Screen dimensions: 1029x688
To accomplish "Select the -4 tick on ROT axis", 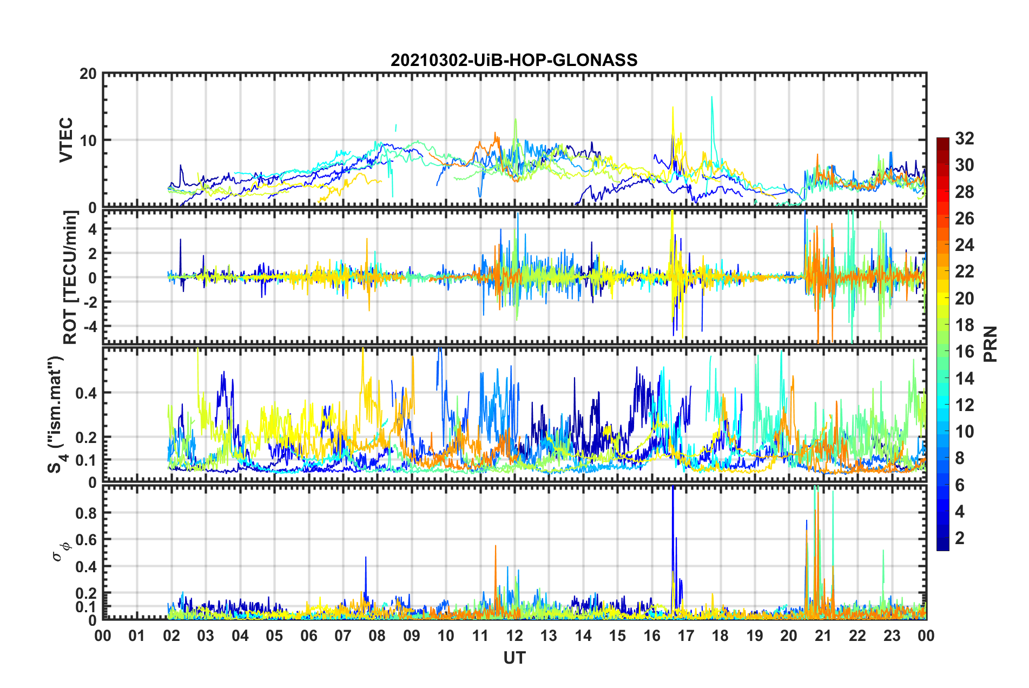I will [90, 327].
